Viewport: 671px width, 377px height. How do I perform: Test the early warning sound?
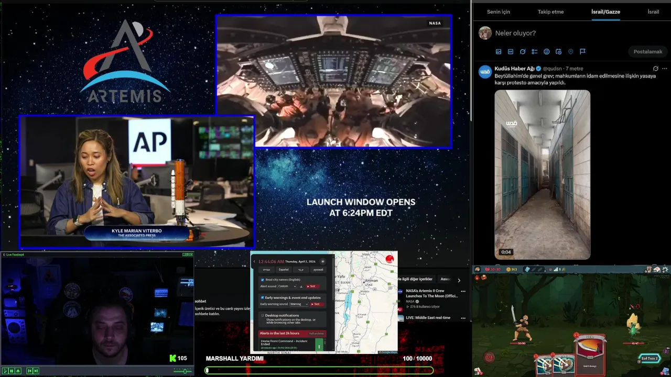(x=317, y=304)
